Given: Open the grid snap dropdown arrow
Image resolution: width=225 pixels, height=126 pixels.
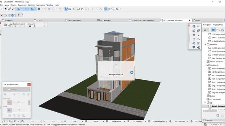Looking at the screenshot, I should [42, 9].
